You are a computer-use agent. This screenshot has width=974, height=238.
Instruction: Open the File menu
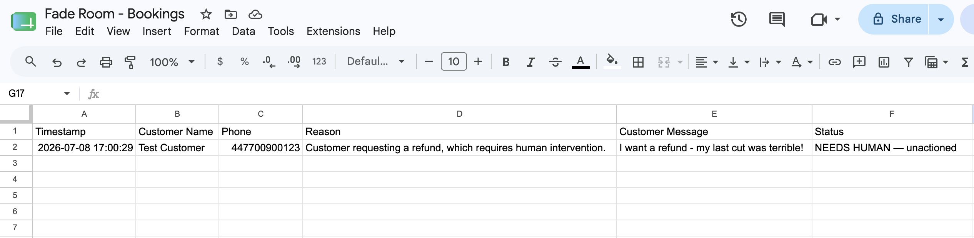tap(54, 31)
